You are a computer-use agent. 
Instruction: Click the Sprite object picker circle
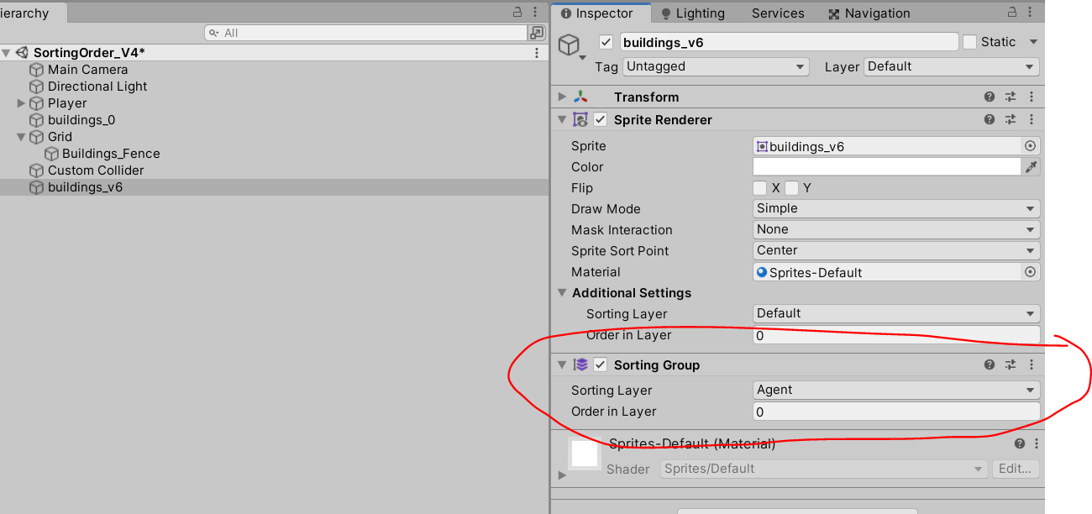tap(1031, 146)
